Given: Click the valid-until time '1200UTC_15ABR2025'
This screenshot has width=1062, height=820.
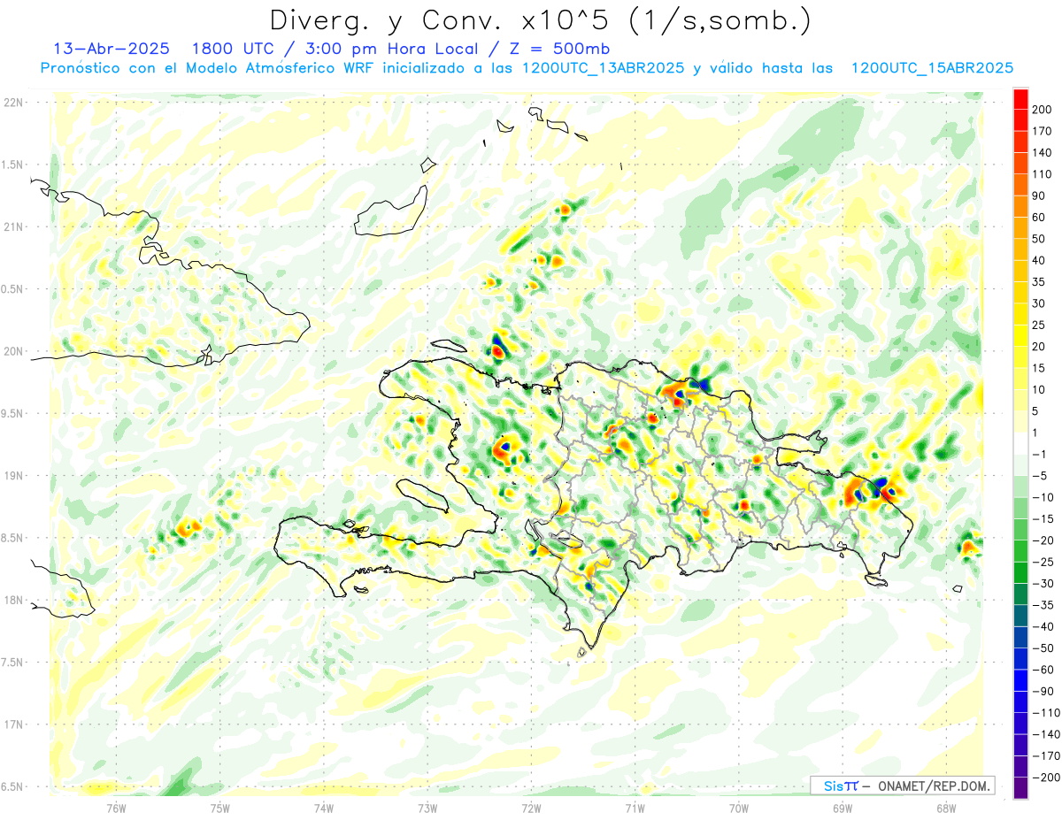Looking at the screenshot, I should [932, 68].
